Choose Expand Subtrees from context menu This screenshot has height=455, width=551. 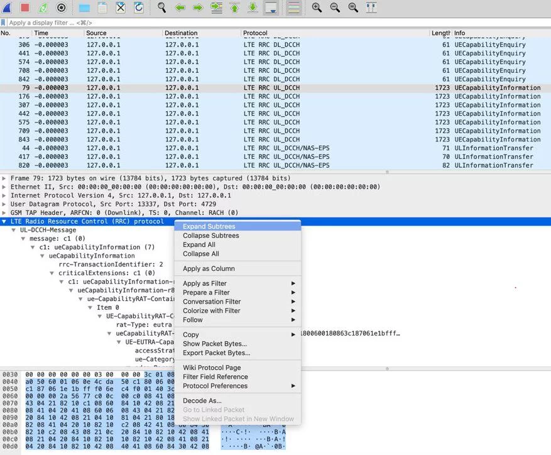click(209, 227)
